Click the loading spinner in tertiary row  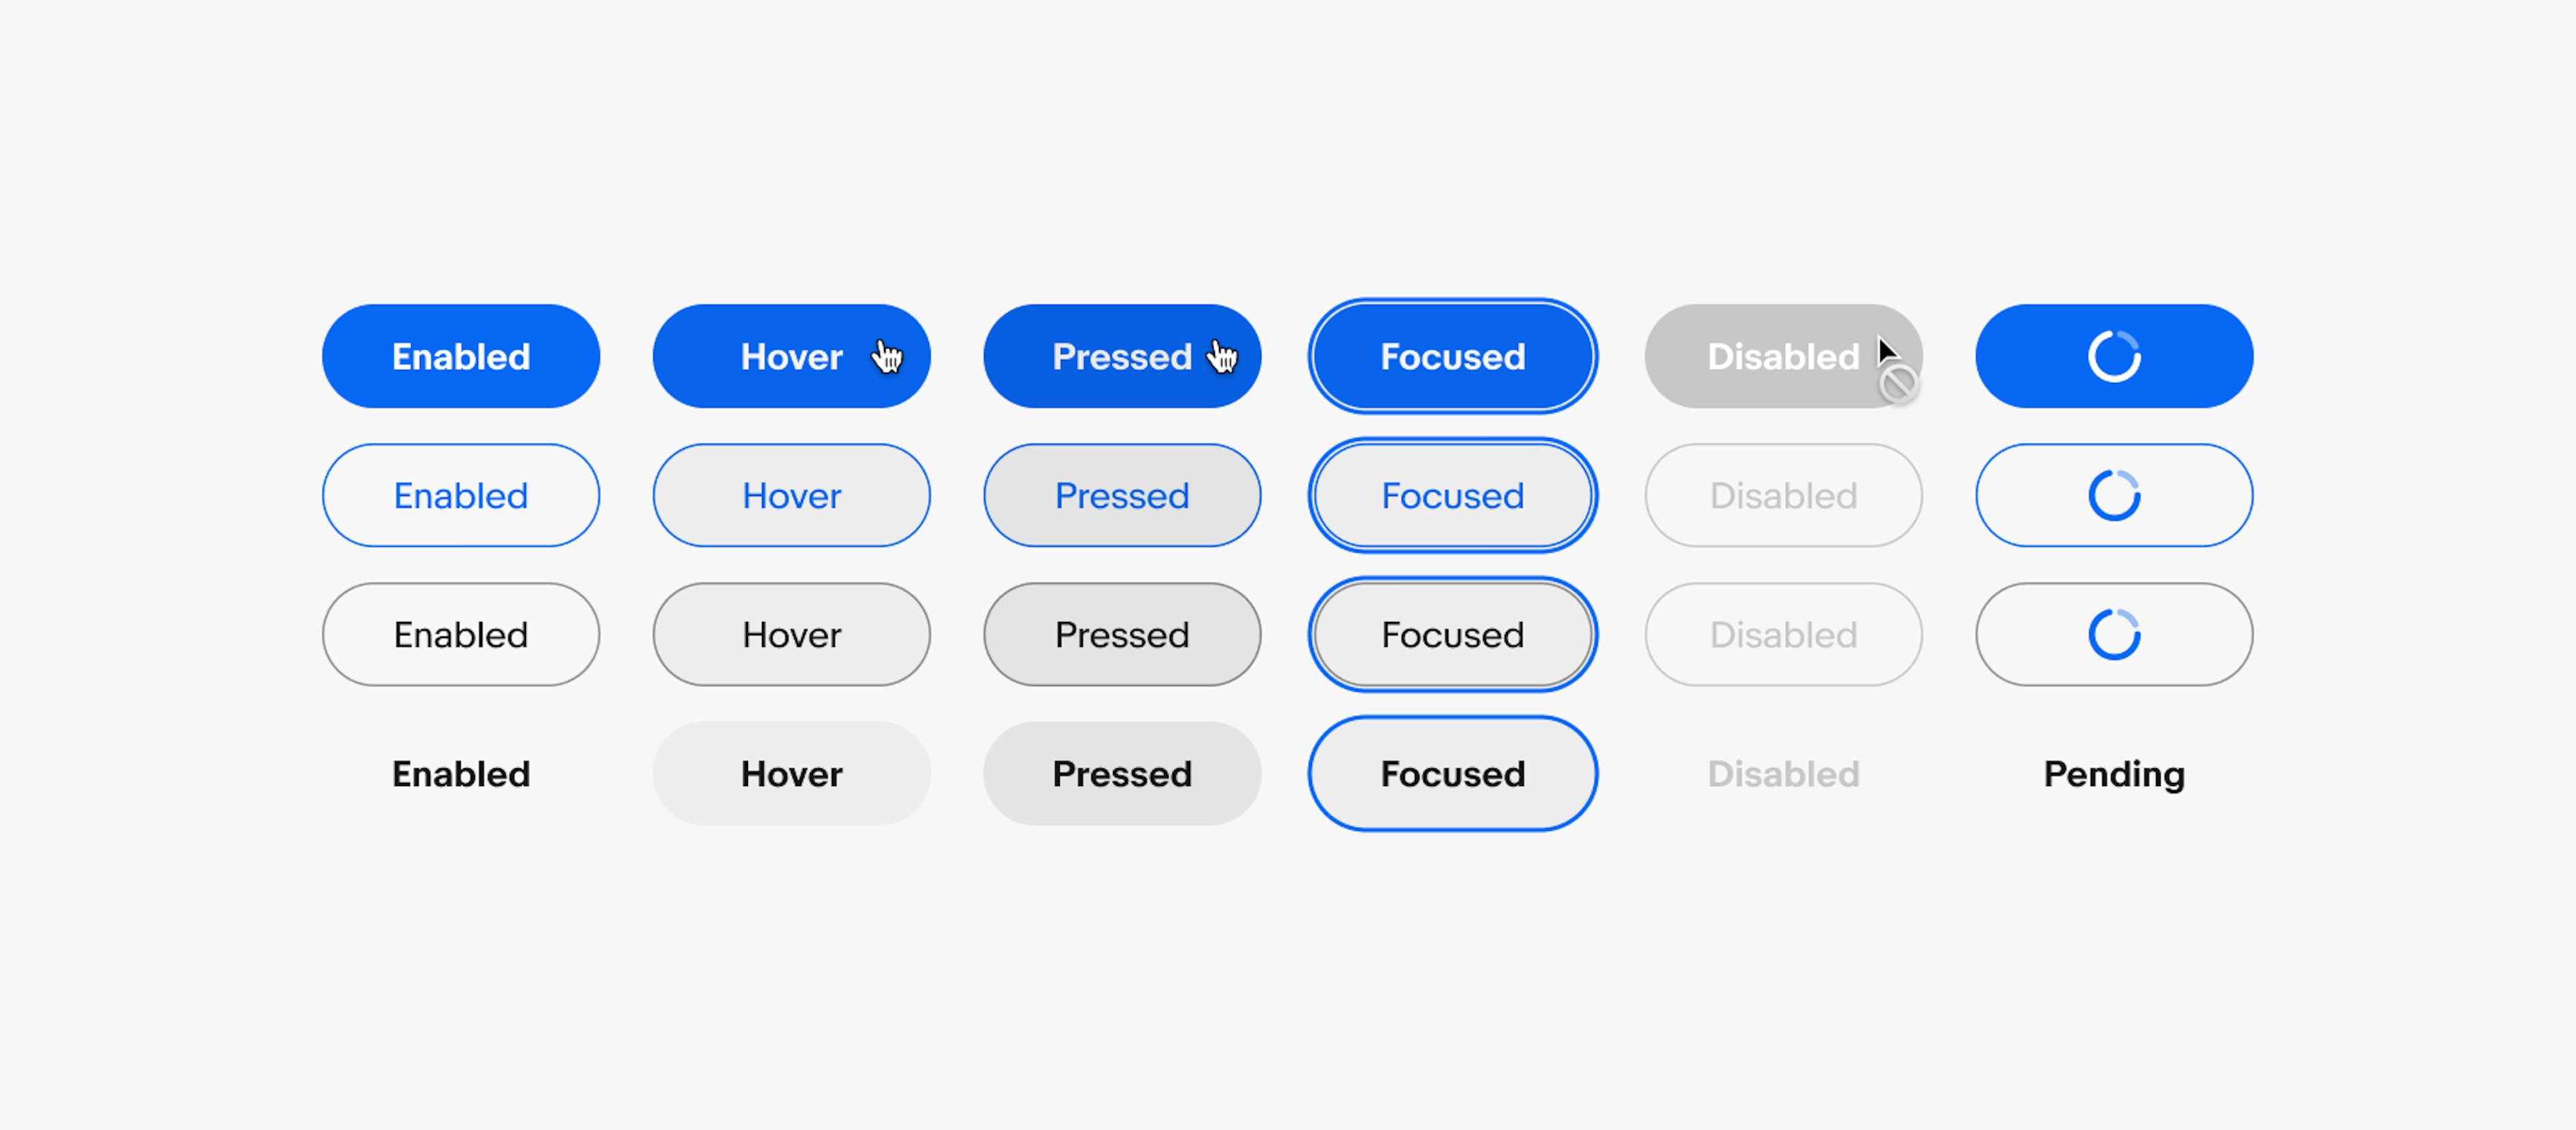click(2111, 632)
